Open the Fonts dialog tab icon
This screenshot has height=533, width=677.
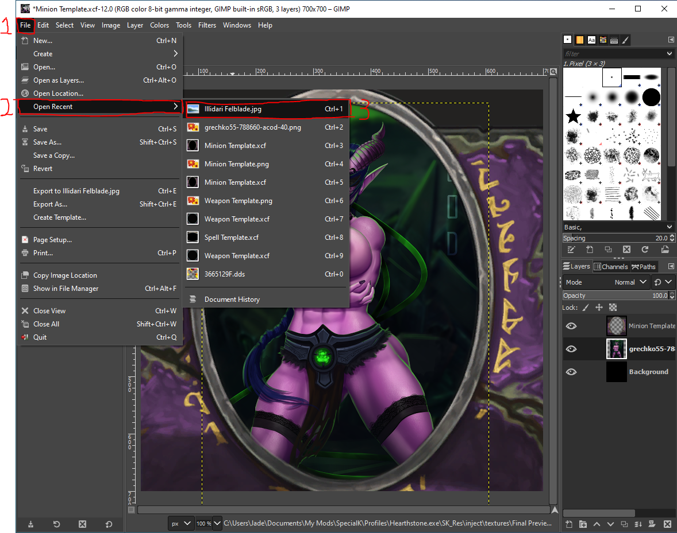[591, 40]
